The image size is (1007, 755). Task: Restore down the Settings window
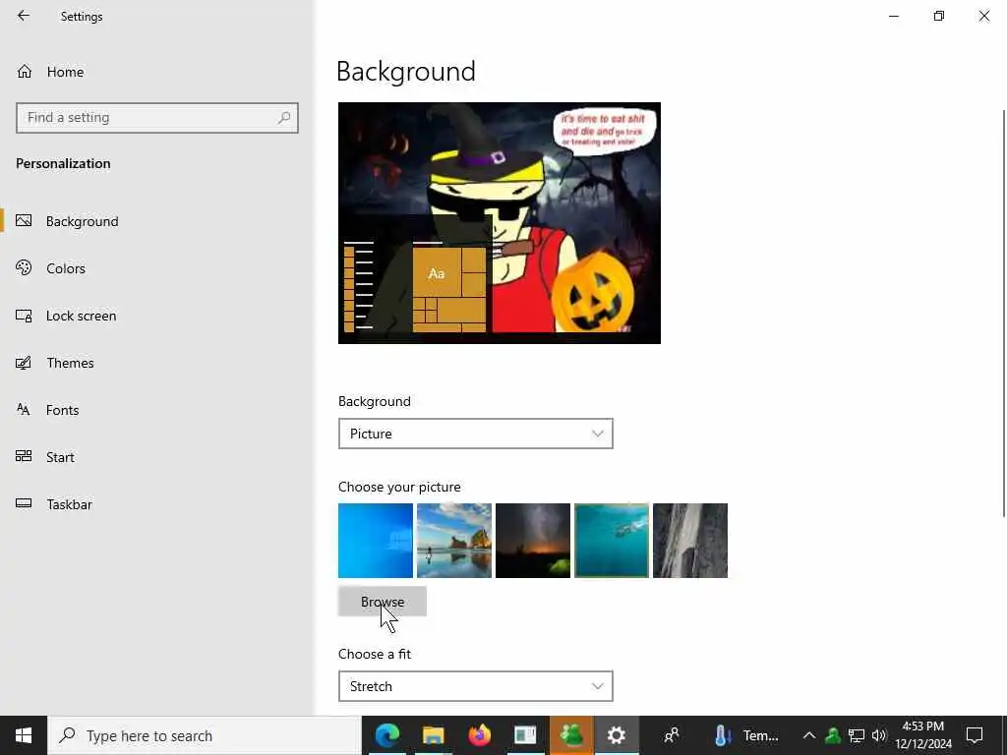939,16
